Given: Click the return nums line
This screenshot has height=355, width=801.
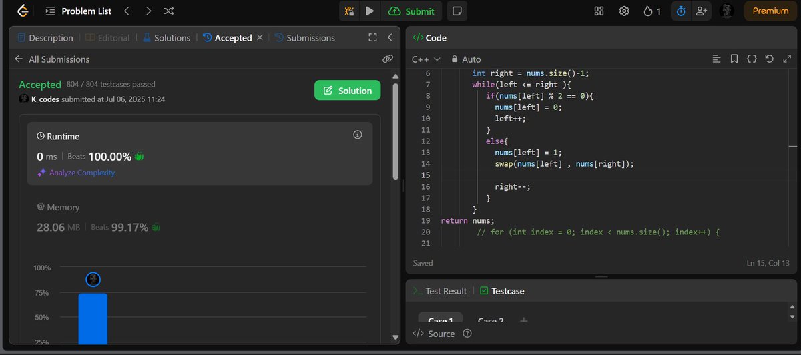Looking at the screenshot, I should click(467, 221).
